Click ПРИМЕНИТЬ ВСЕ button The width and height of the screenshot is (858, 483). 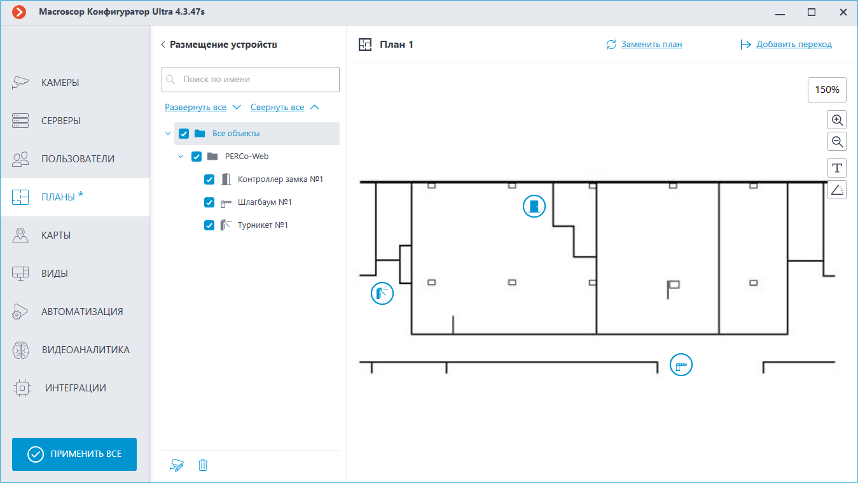pos(74,454)
